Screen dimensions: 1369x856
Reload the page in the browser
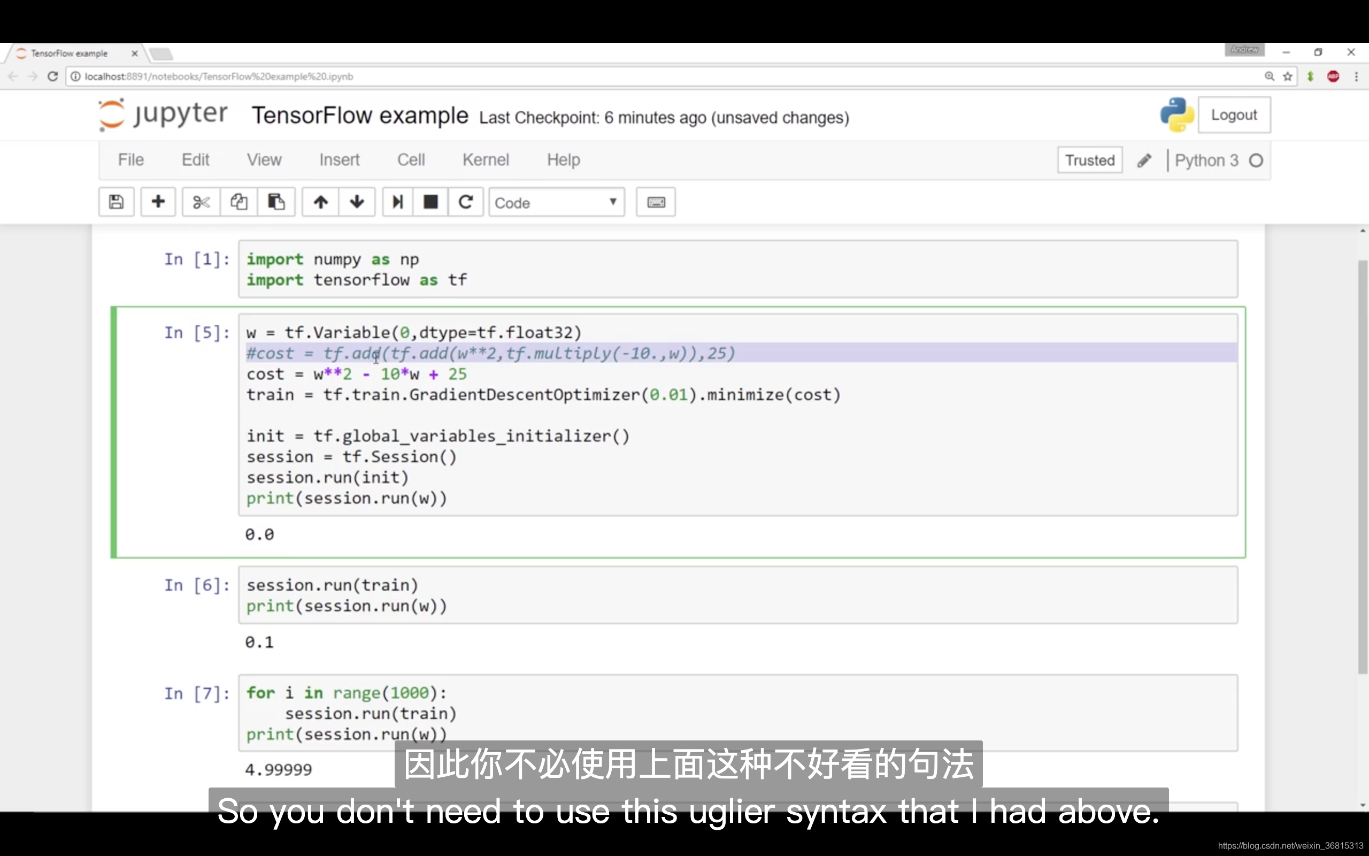[x=52, y=77]
